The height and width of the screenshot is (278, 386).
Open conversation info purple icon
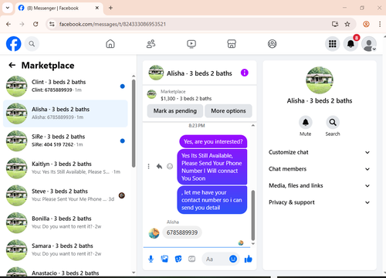(244, 73)
